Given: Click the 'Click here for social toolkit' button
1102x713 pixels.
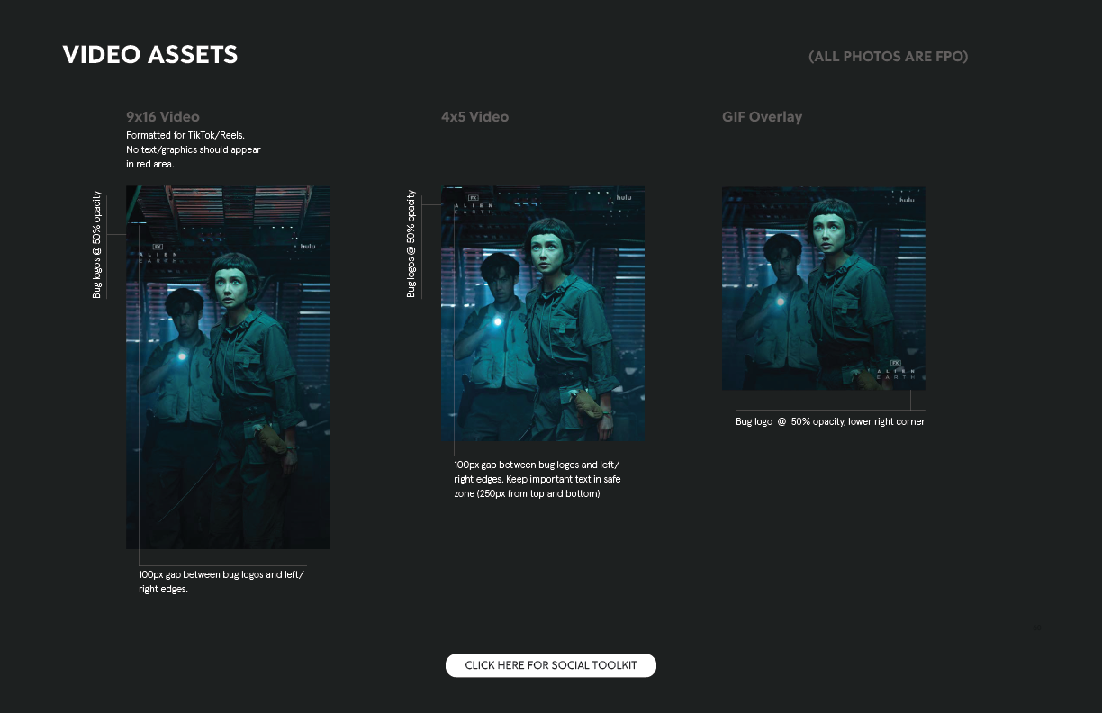Looking at the screenshot, I should (x=551, y=665).
